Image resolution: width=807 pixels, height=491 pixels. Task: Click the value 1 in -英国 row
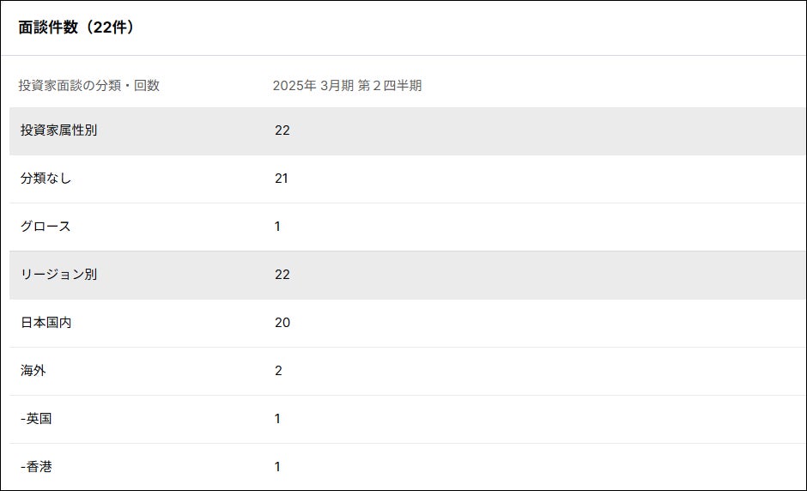coord(278,419)
